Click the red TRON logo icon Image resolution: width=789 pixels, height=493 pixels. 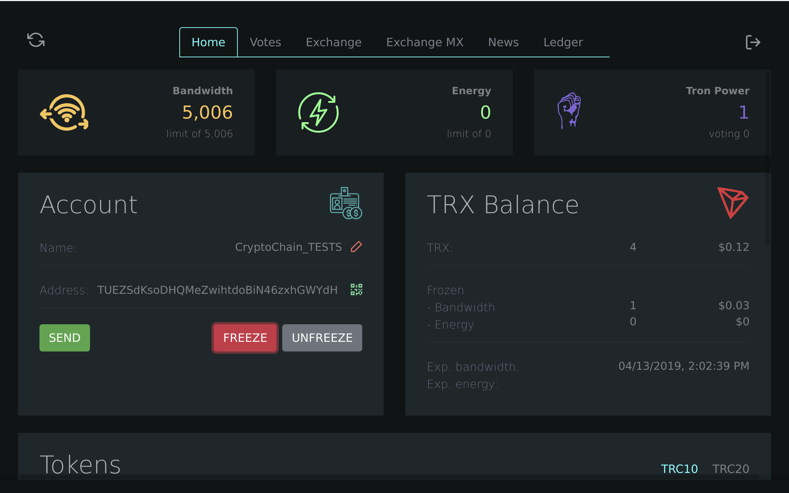732,202
